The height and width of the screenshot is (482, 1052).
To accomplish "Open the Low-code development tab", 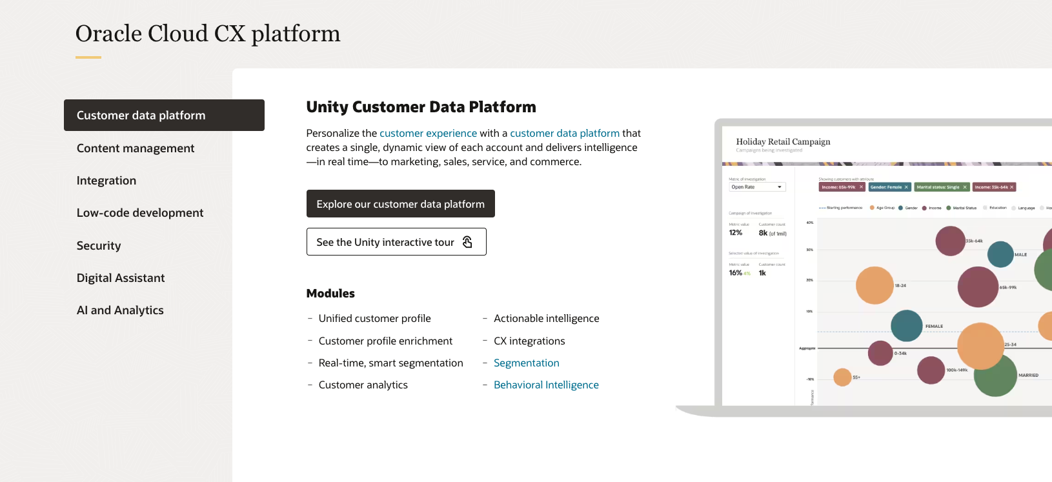I will (140, 213).
